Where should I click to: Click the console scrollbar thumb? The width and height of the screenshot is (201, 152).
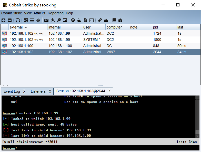pos(197,132)
